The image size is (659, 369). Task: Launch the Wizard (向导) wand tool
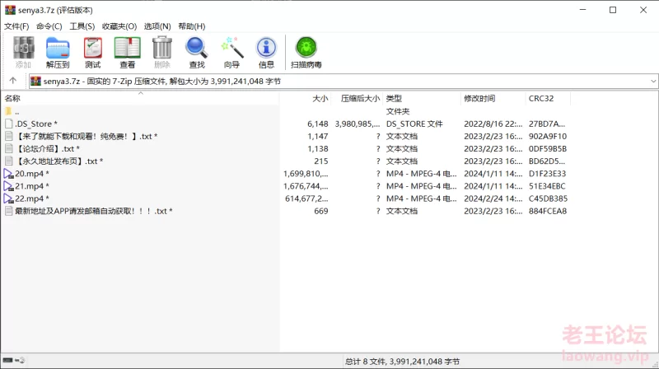pyautogui.click(x=231, y=52)
